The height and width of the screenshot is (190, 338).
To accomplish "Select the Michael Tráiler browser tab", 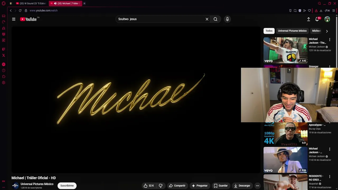I will [x=65, y=3].
